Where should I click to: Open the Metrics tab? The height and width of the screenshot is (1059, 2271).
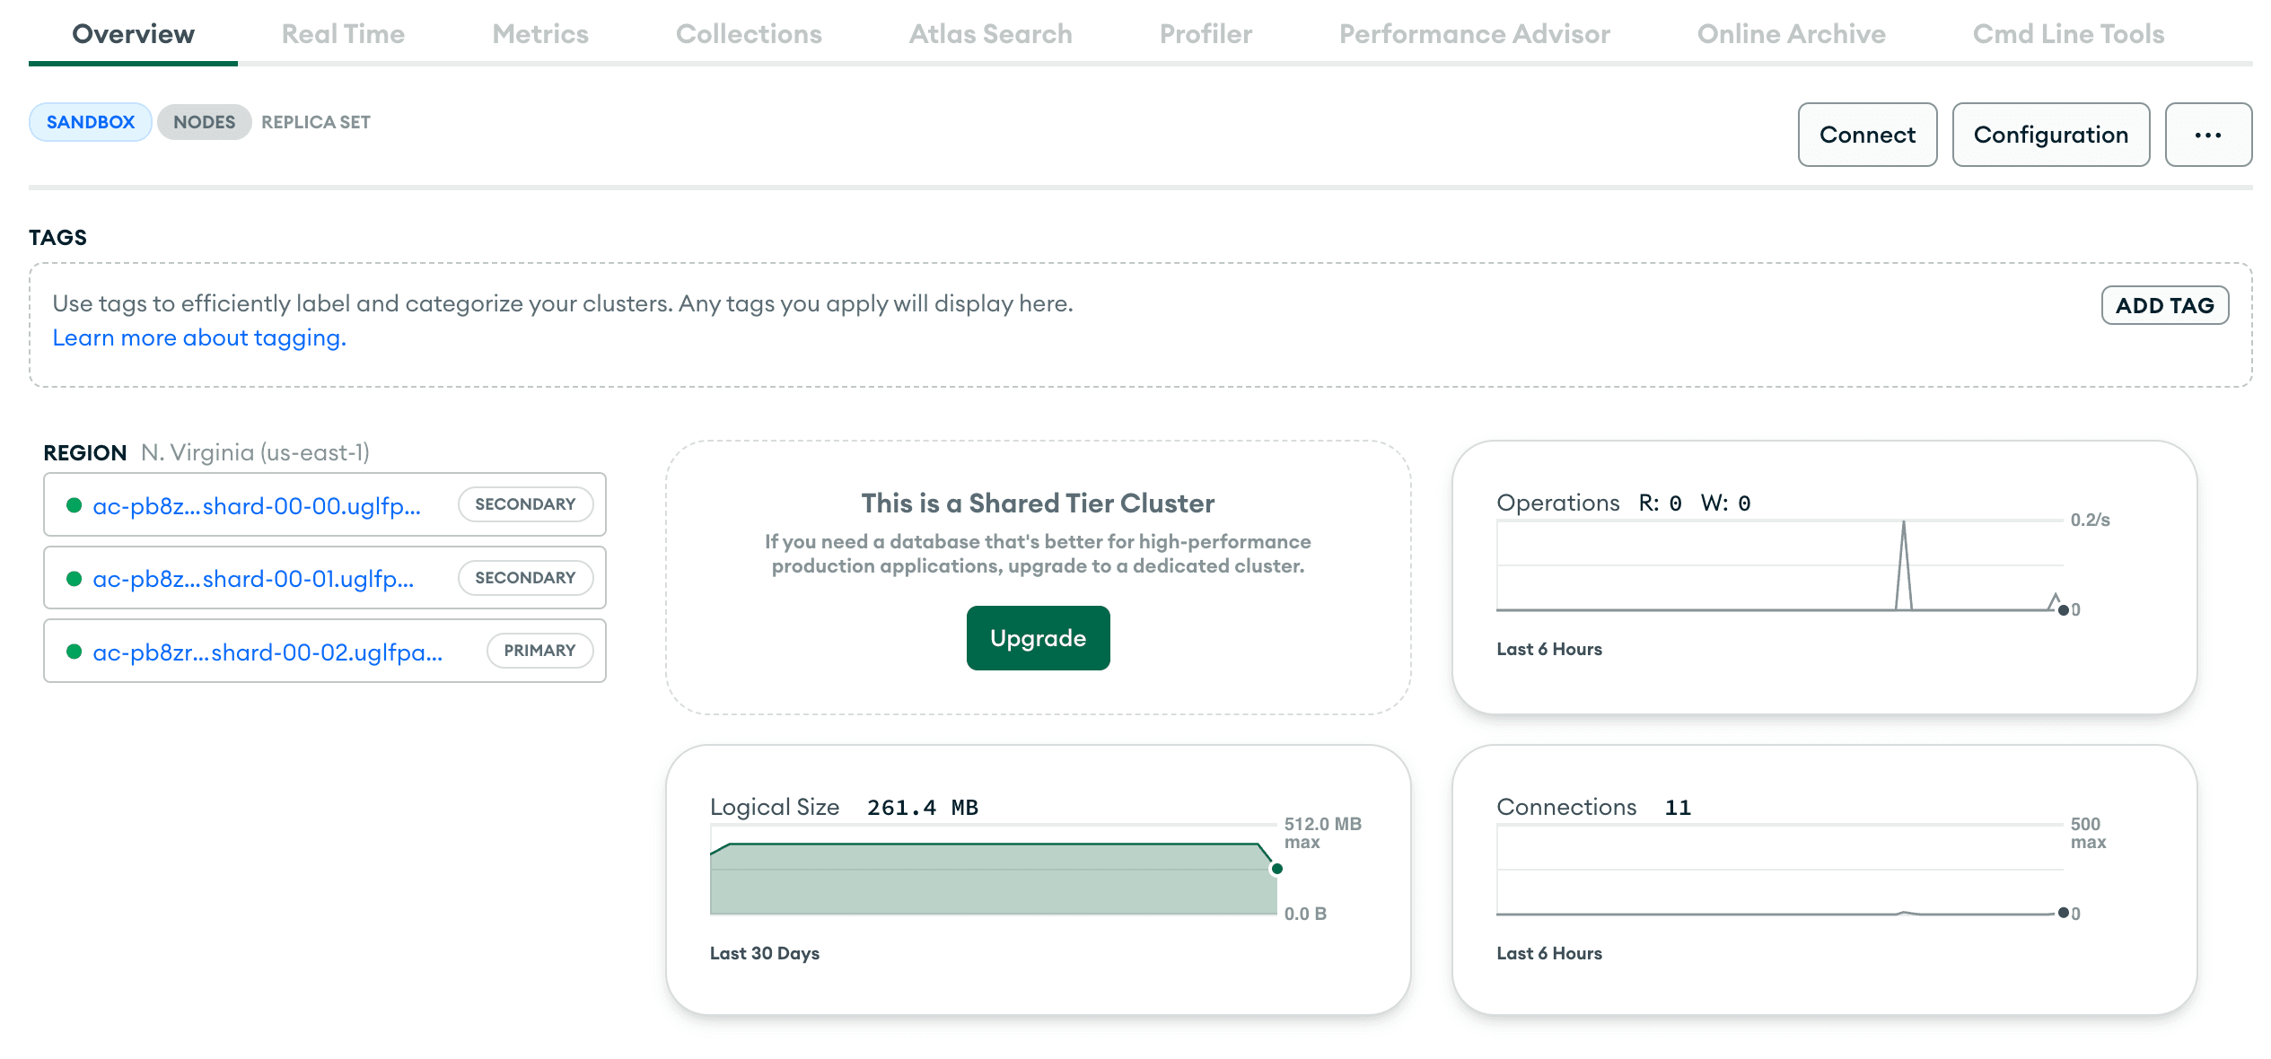pos(540,34)
